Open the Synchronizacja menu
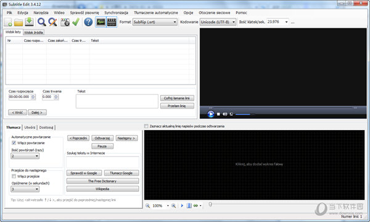The width and height of the screenshot is (370, 222). [116, 13]
